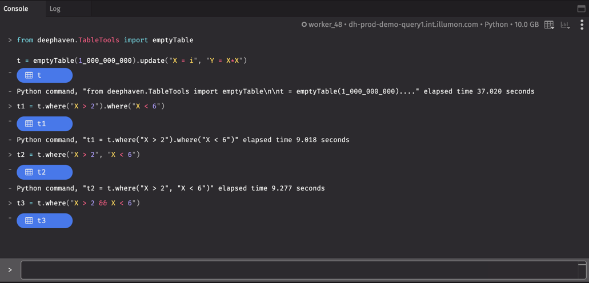589x283 pixels.
Task: Maximize the console panel
Action: [581, 9]
